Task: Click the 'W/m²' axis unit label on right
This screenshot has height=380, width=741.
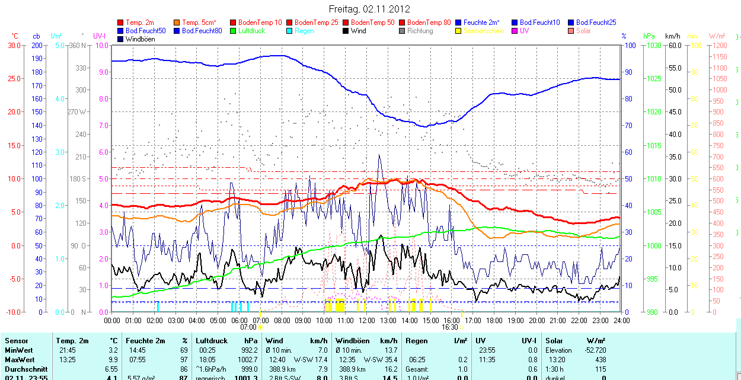Action: [x=717, y=37]
